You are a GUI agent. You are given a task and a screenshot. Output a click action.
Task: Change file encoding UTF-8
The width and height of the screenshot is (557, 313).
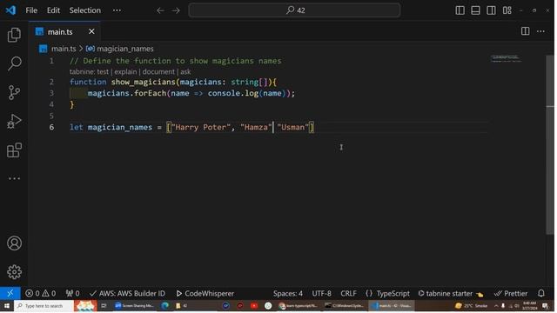(x=321, y=294)
